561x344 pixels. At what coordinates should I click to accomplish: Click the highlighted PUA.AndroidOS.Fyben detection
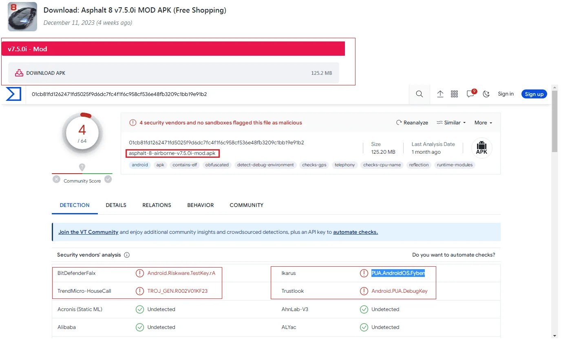[398, 273]
